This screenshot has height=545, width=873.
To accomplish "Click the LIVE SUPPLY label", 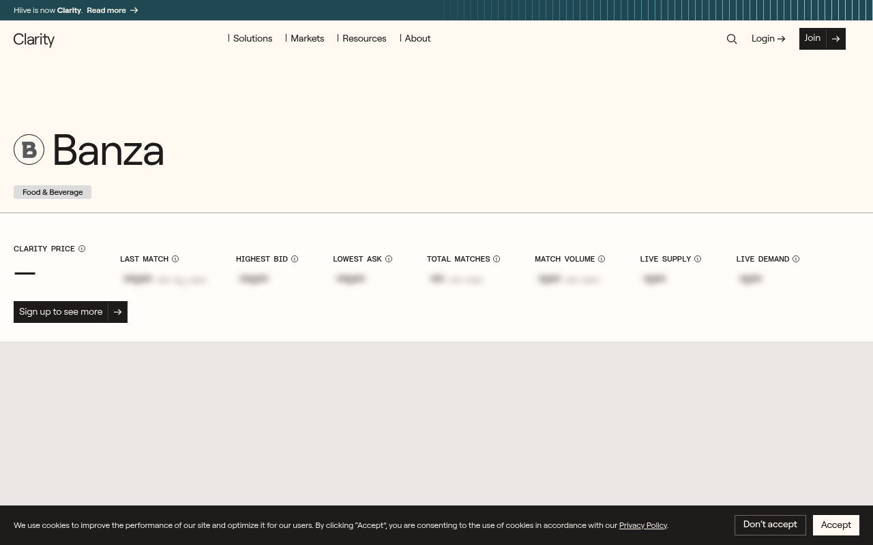I will click(x=666, y=259).
